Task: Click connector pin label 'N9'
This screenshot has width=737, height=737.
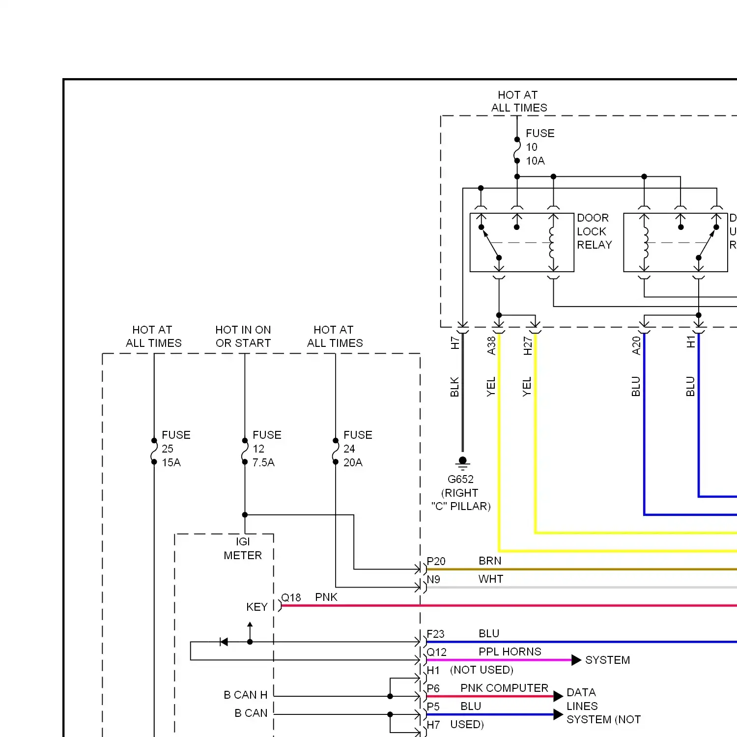Action: tap(433, 579)
